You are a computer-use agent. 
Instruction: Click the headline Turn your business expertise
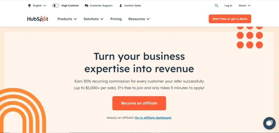coord(139,63)
